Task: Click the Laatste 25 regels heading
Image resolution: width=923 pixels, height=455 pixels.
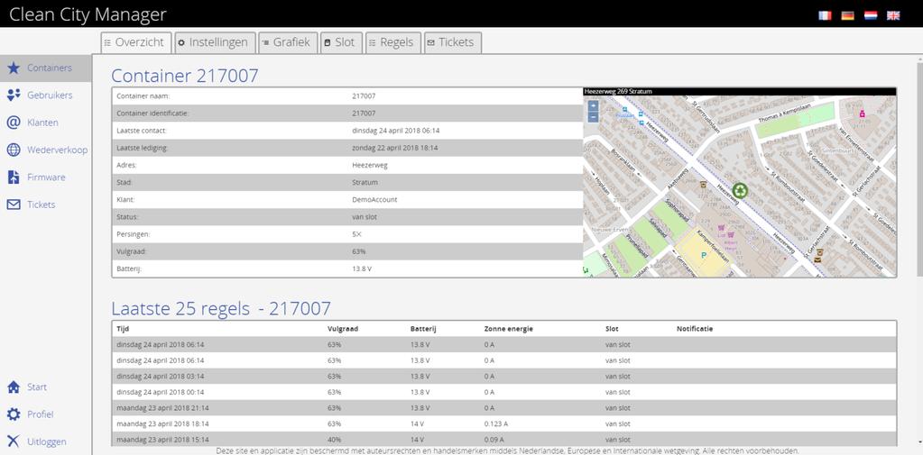Action: tap(221, 308)
